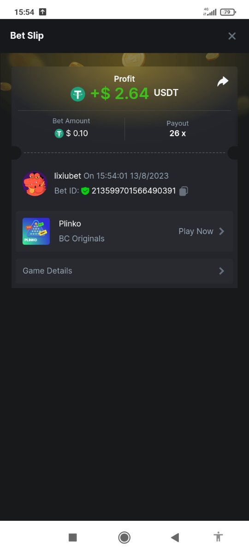Screen dimensions: 249x554
Task: Click the Play Now chevron arrow
Action: click(222, 231)
